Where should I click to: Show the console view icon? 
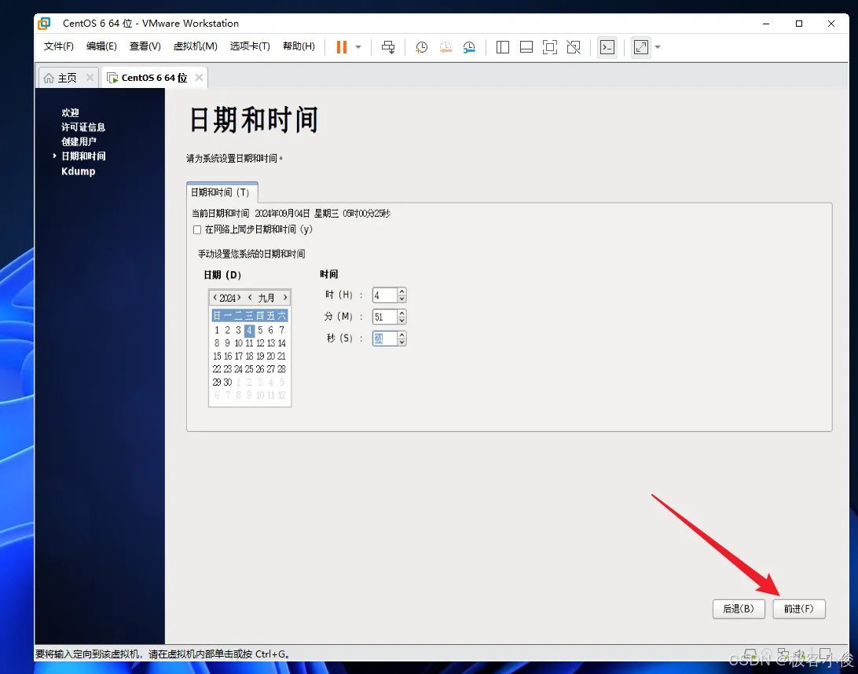[607, 47]
